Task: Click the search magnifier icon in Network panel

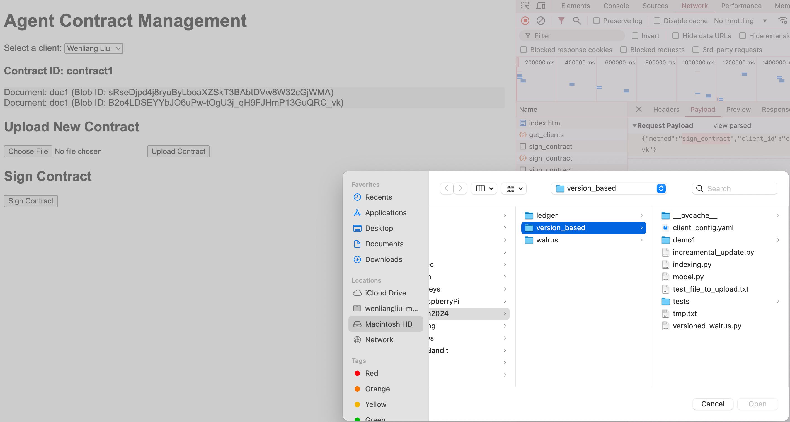Action: (x=576, y=20)
